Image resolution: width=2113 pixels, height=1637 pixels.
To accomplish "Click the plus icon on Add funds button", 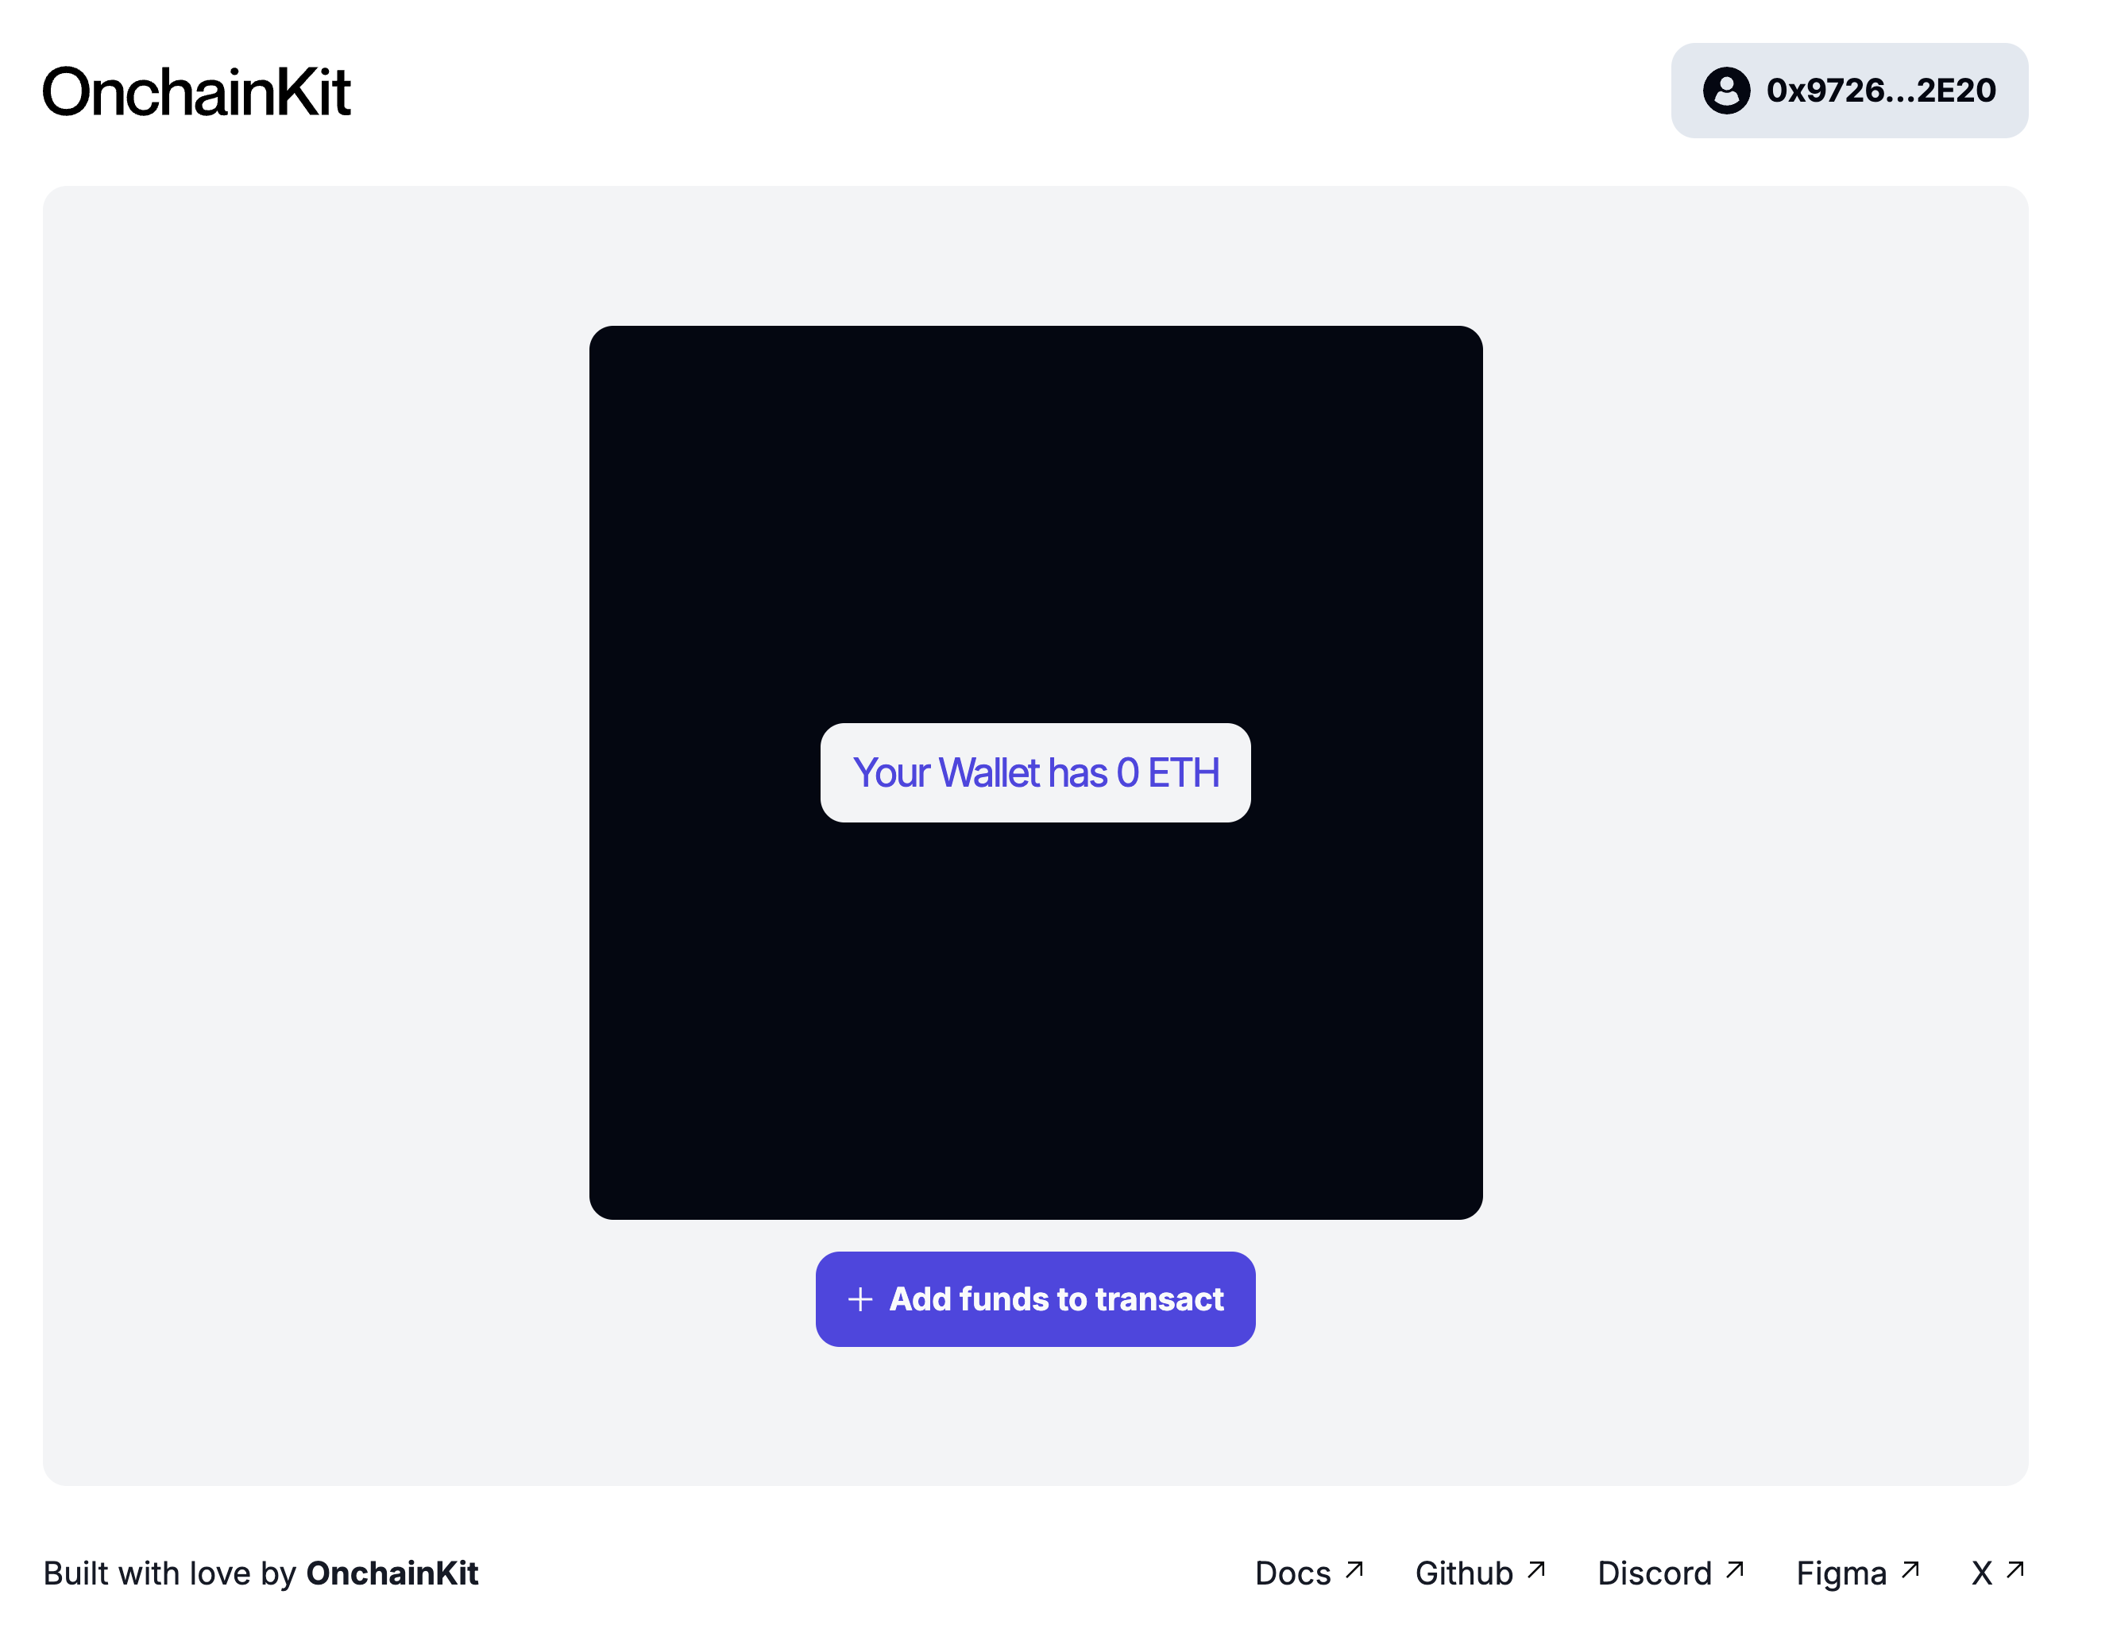I will (x=859, y=1299).
